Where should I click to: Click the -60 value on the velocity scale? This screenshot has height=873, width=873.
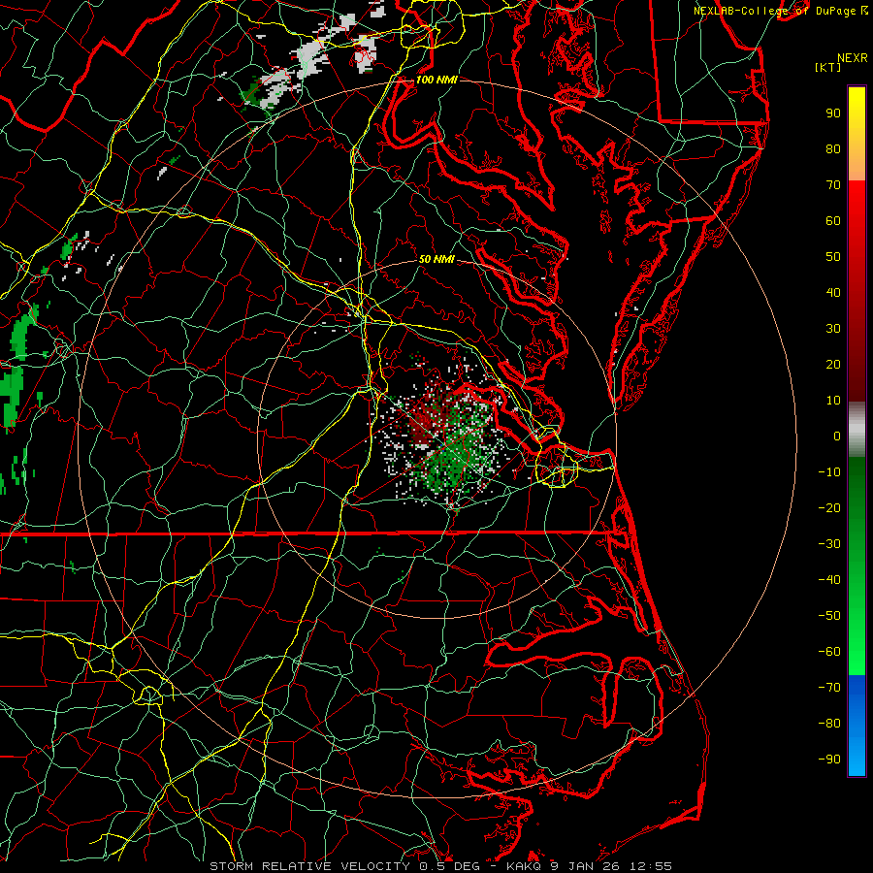tap(829, 652)
